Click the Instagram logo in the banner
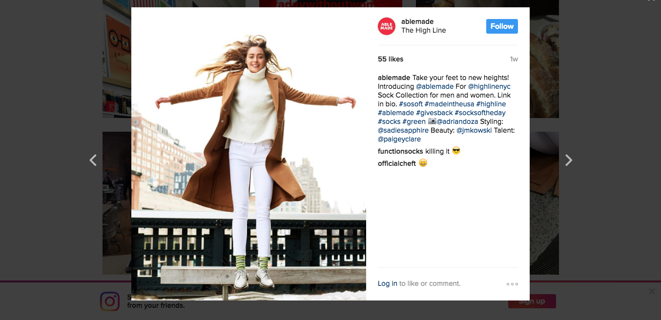661x320 pixels. point(110,301)
